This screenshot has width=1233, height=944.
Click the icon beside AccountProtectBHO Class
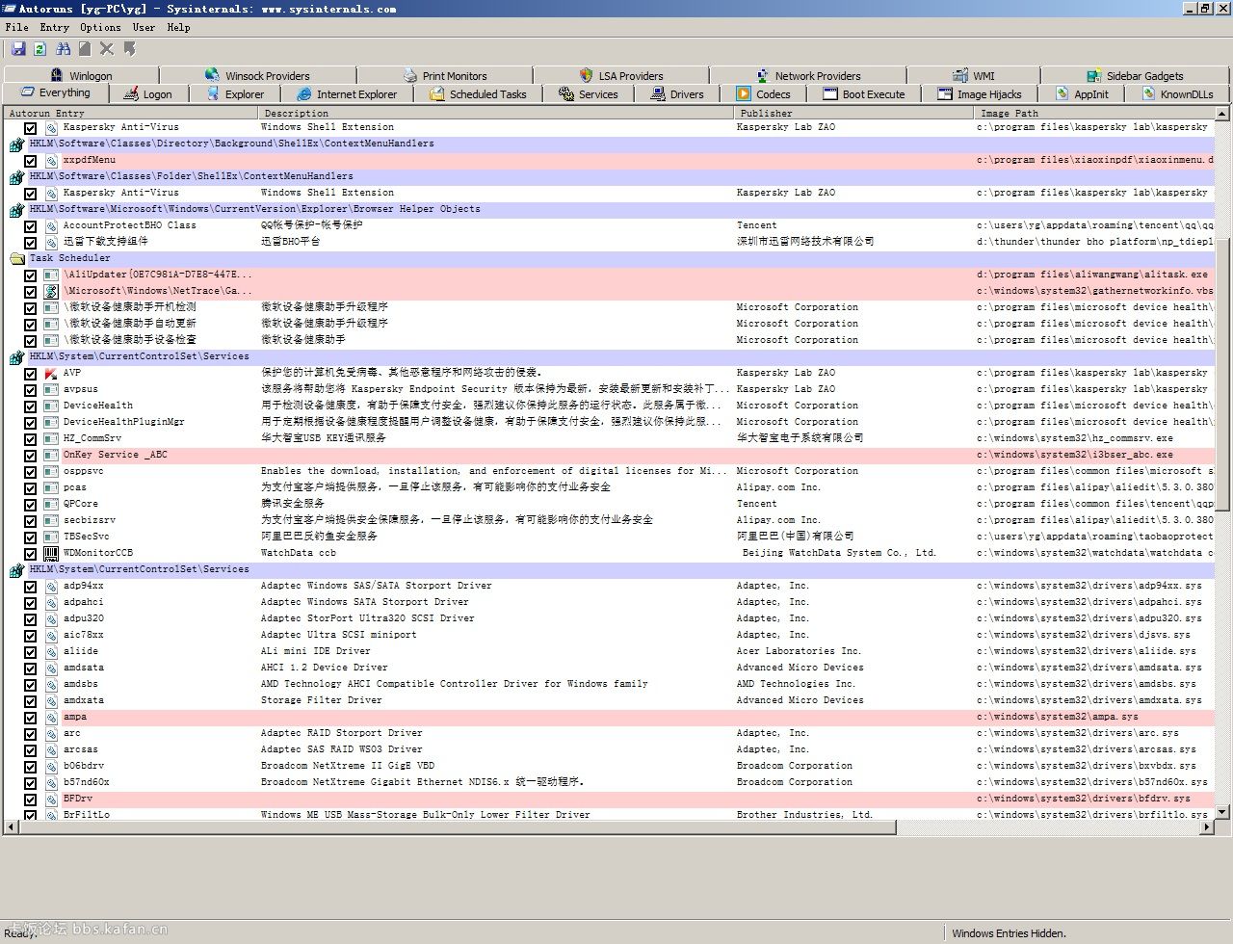pos(51,225)
